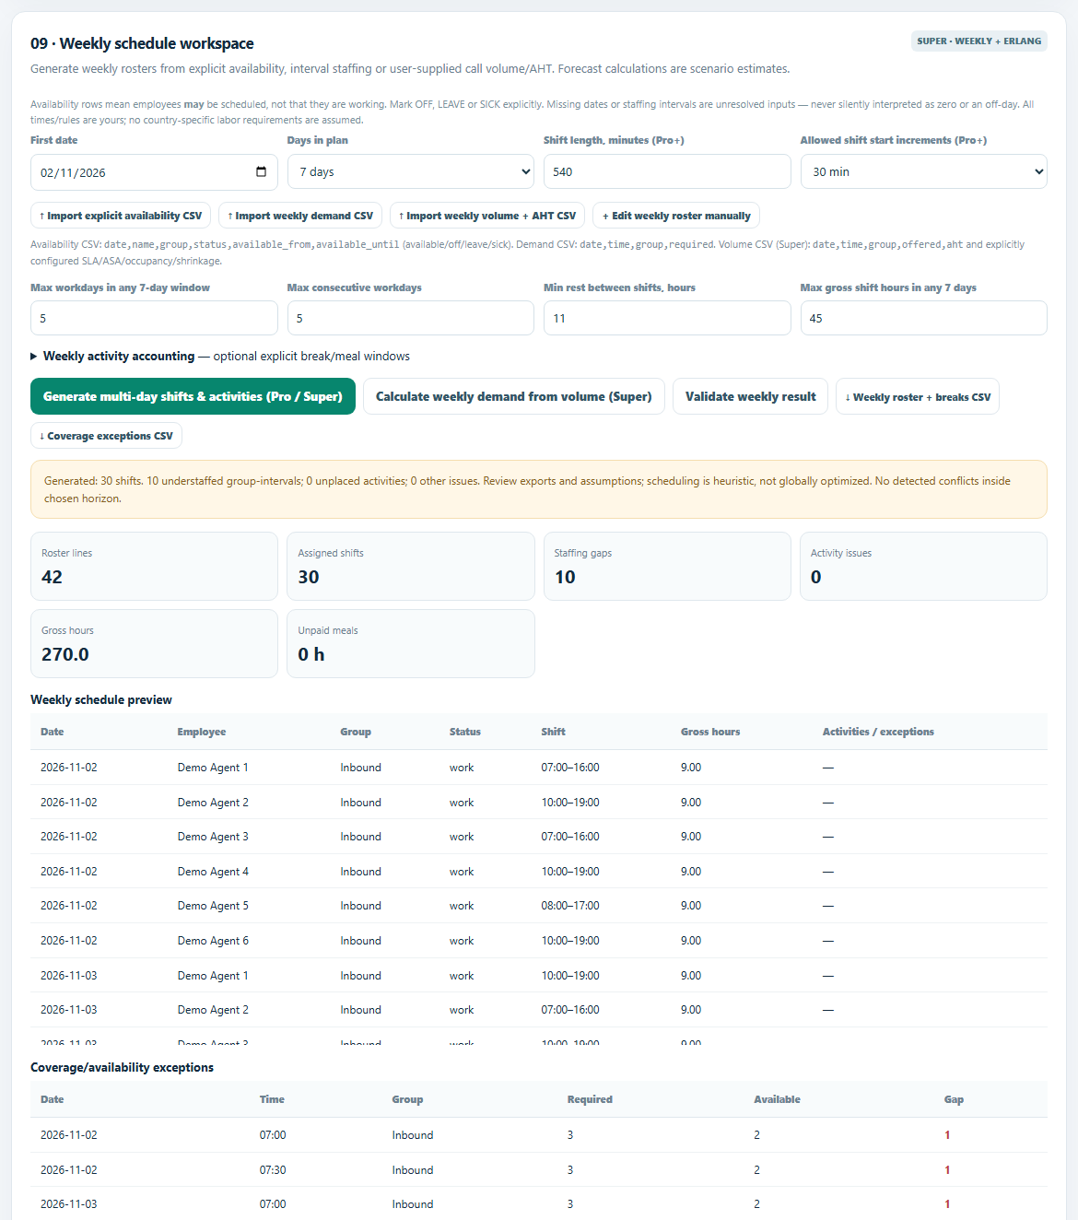
Task: Focus Max gross shift hours field
Action: click(923, 318)
